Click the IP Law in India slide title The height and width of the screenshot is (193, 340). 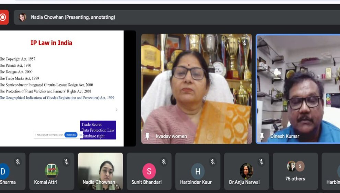click(51, 43)
